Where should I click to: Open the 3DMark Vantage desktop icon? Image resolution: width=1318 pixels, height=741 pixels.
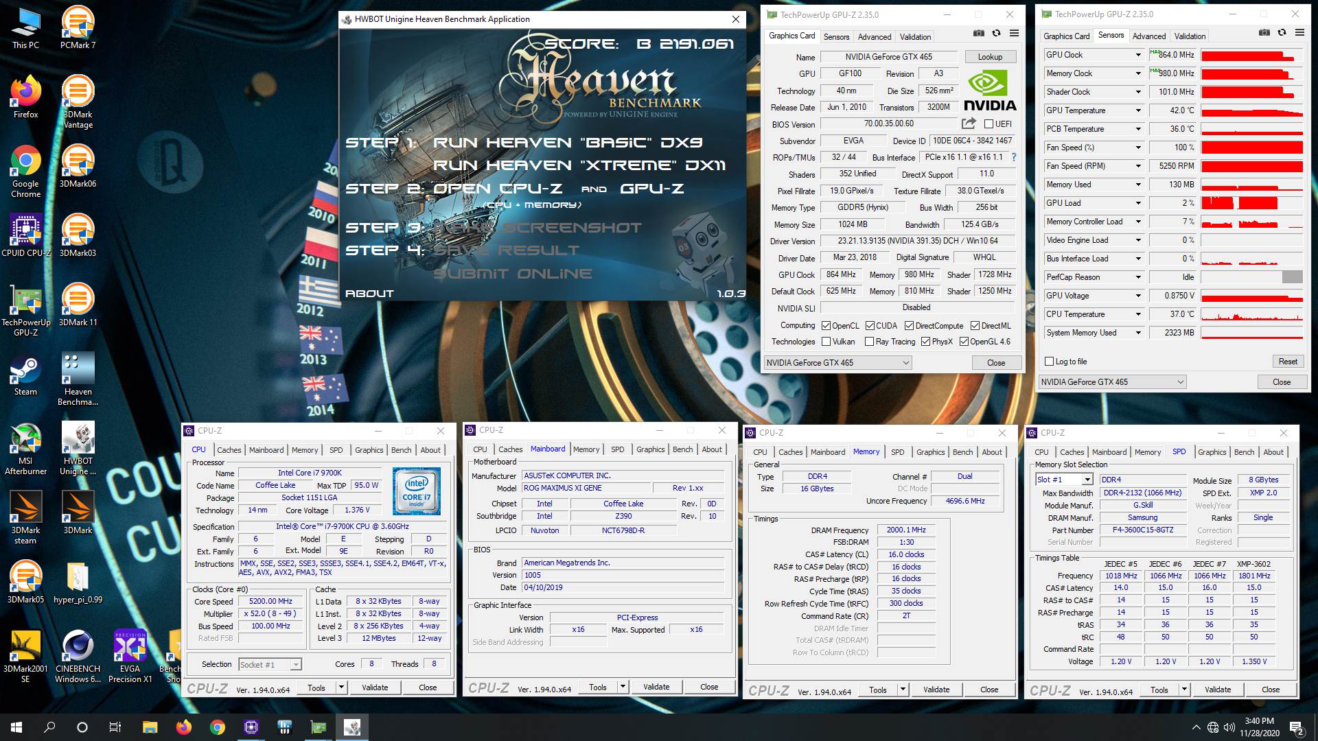click(78, 102)
